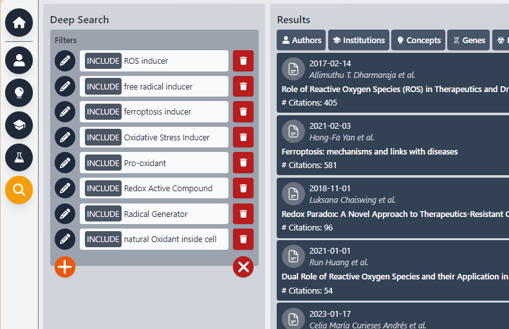The image size is (509, 329).
Task: Click the Radical Generator filter text field
Action: pos(154,214)
